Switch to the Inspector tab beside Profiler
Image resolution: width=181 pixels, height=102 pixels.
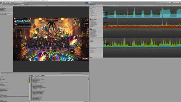point(93,5)
